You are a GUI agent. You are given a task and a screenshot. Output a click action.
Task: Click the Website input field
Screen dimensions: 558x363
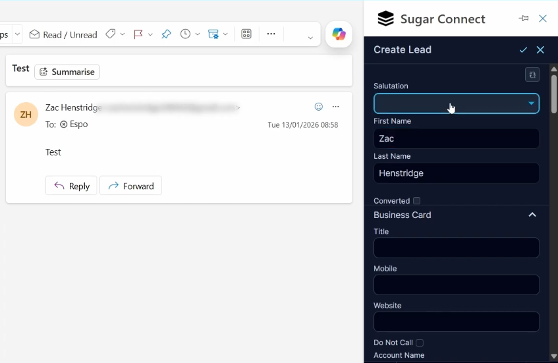(x=457, y=321)
